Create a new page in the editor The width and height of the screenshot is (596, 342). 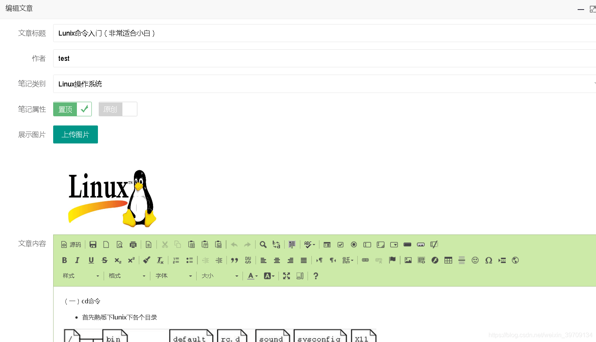click(106, 244)
